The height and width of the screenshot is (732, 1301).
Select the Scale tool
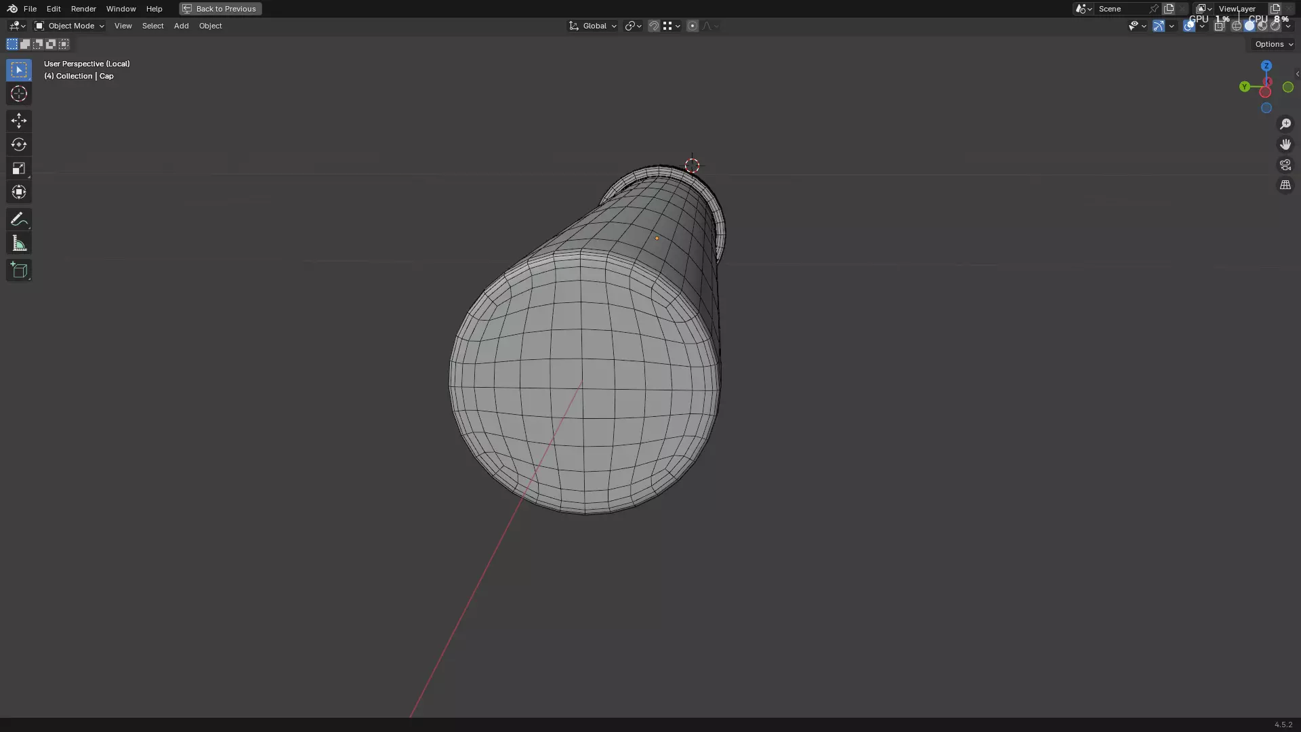[19, 168]
